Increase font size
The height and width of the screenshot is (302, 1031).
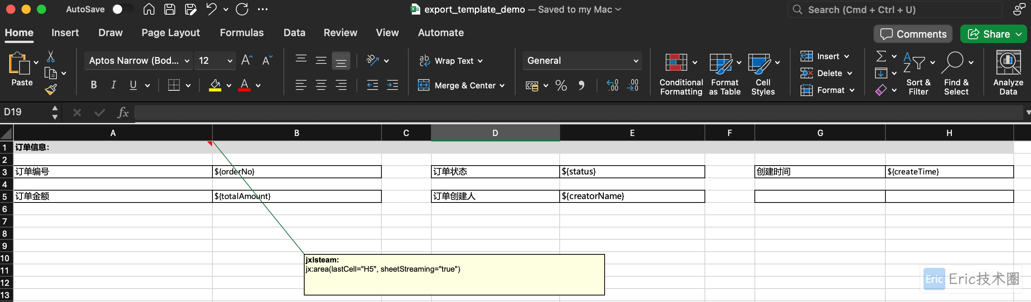[x=247, y=60]
